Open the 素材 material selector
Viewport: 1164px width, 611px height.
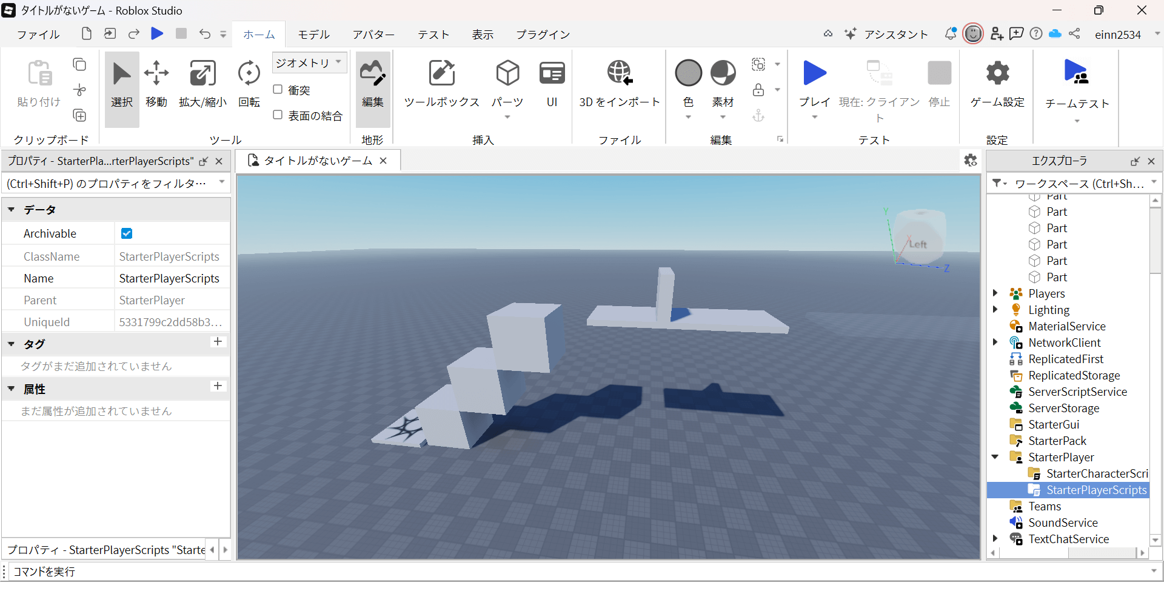click(x=723, y=73)
